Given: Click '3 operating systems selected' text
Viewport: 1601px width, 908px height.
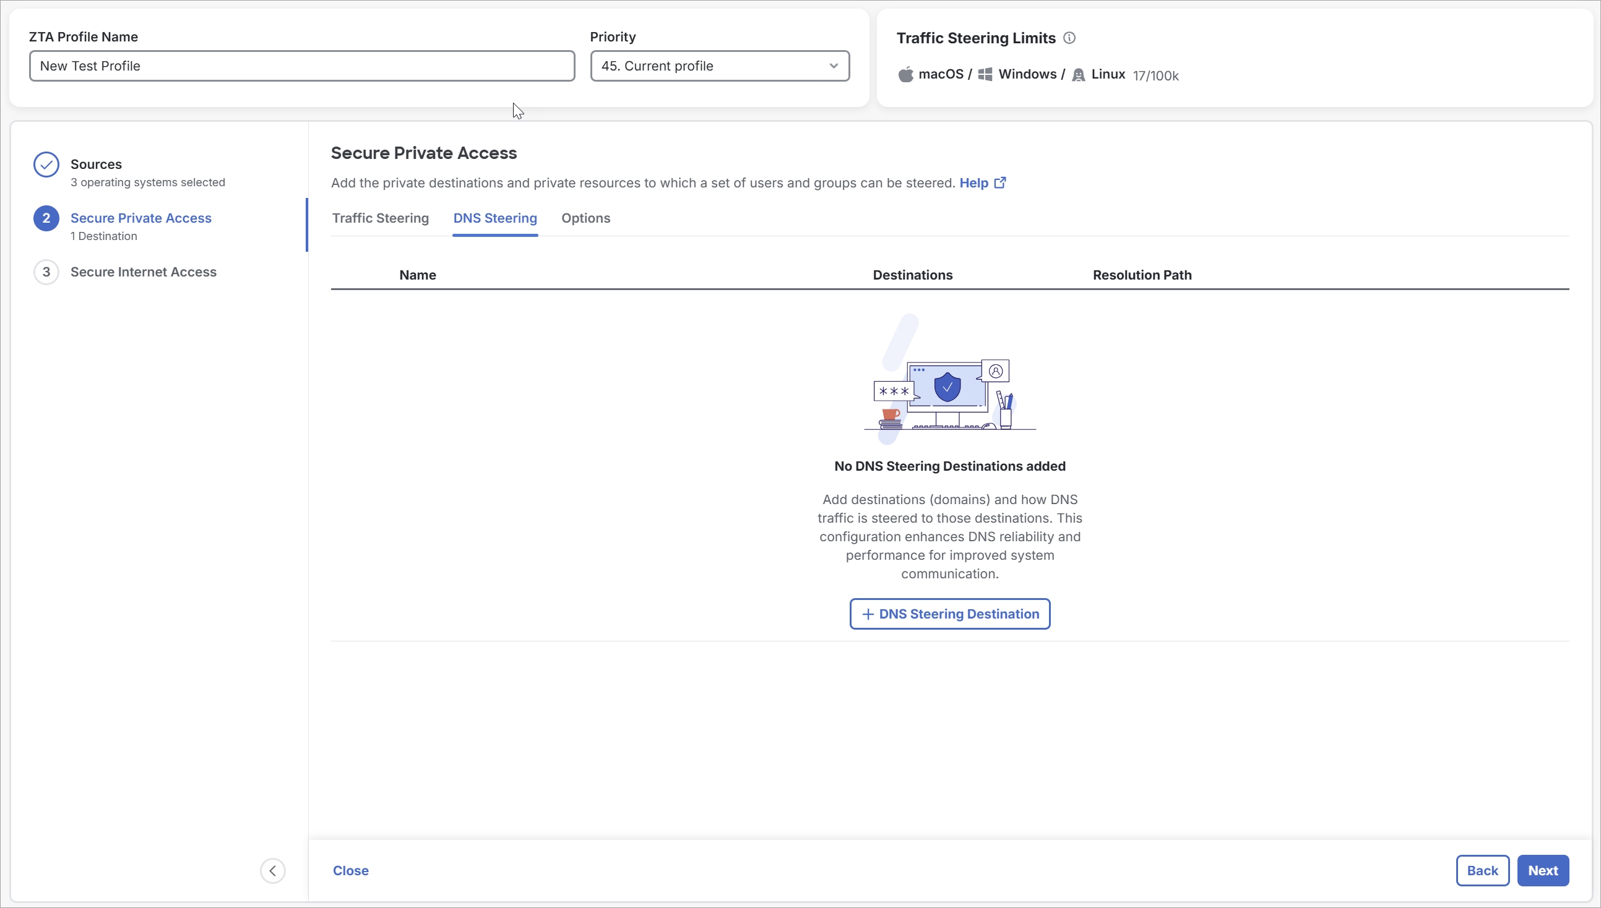Looking at the screenshot, I should pos(148,182).
